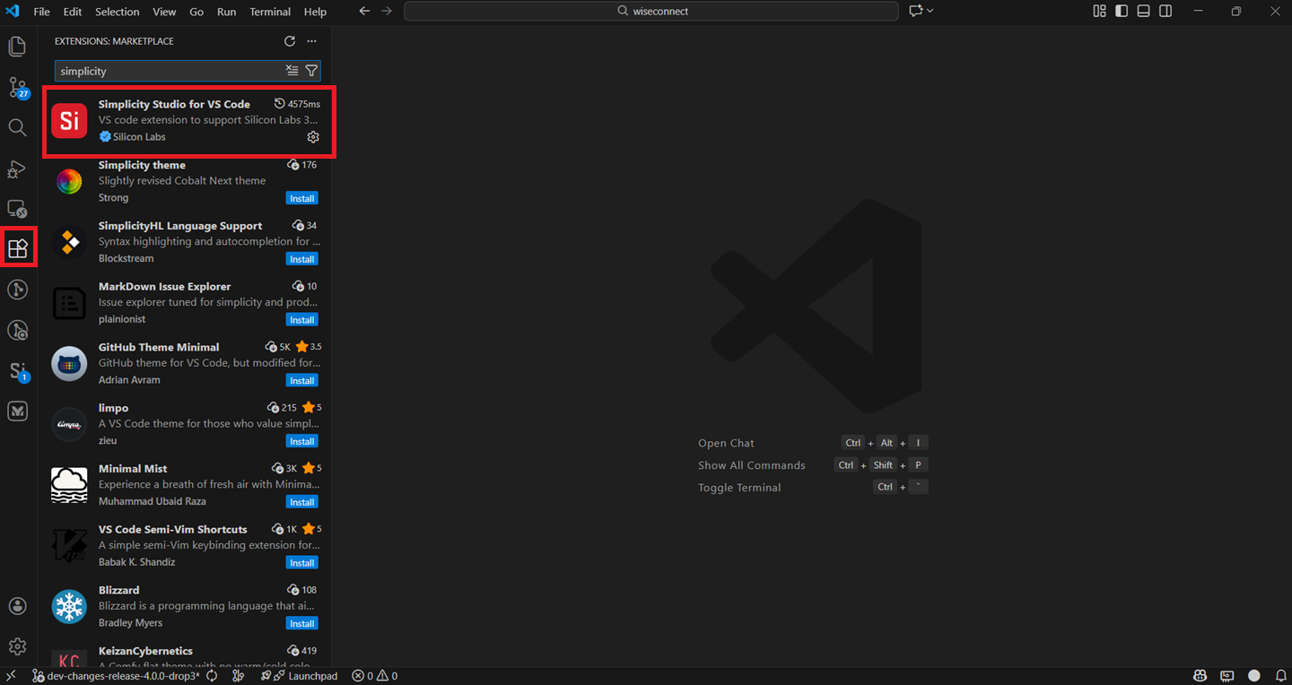This screenshot has width=1292, height=685.
Task: Open the Extensions view in Activity Bar
Action: [18, 247]
